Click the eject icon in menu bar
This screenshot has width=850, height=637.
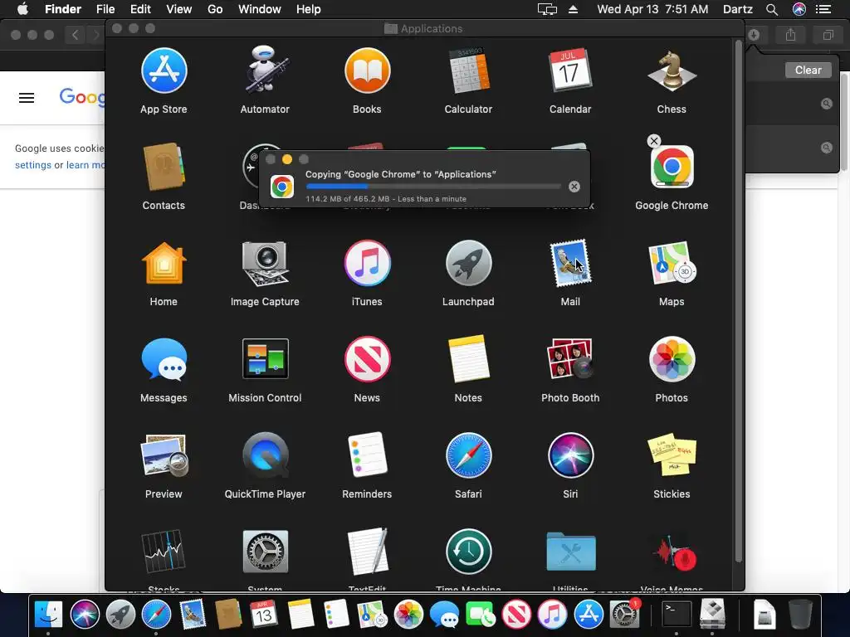click(573, 9)
